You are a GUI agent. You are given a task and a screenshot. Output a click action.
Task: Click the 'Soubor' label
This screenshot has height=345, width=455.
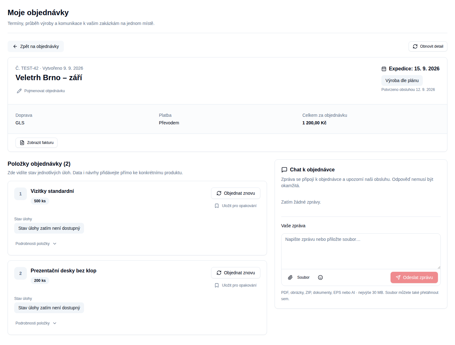coord(303,277)
